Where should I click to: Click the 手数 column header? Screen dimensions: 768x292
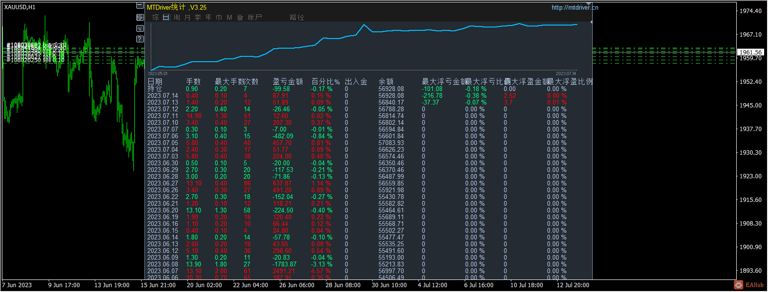click(x=194, y=82)
